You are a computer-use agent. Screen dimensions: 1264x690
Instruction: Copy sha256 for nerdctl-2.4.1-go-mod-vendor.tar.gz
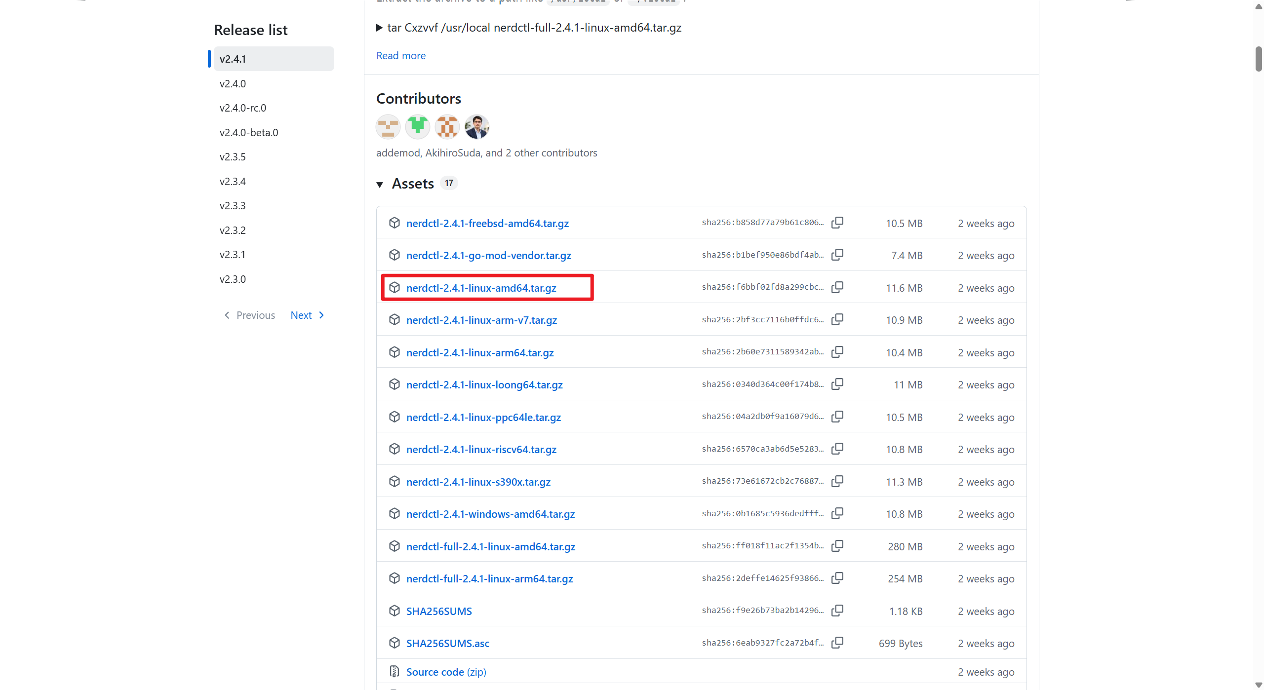[837, 255]
